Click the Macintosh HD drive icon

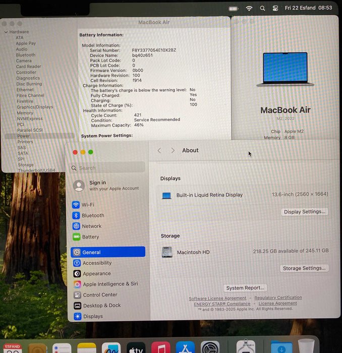coord(167,252)
